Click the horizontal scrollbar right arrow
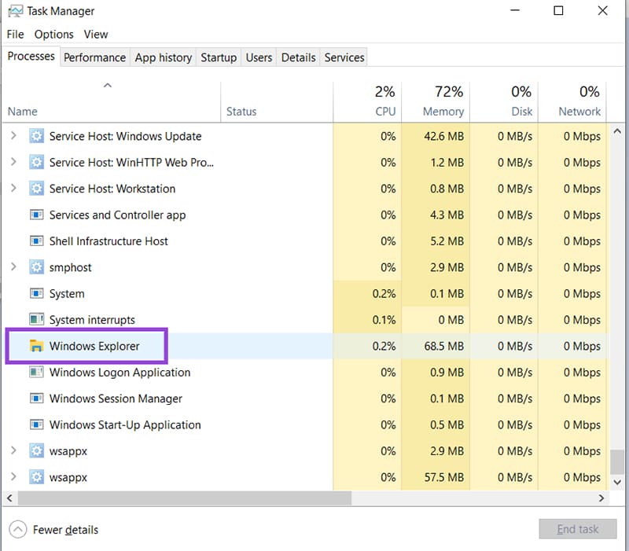Image resolution: width=629 pixels, height=551 pixels. tap(601, 498)
